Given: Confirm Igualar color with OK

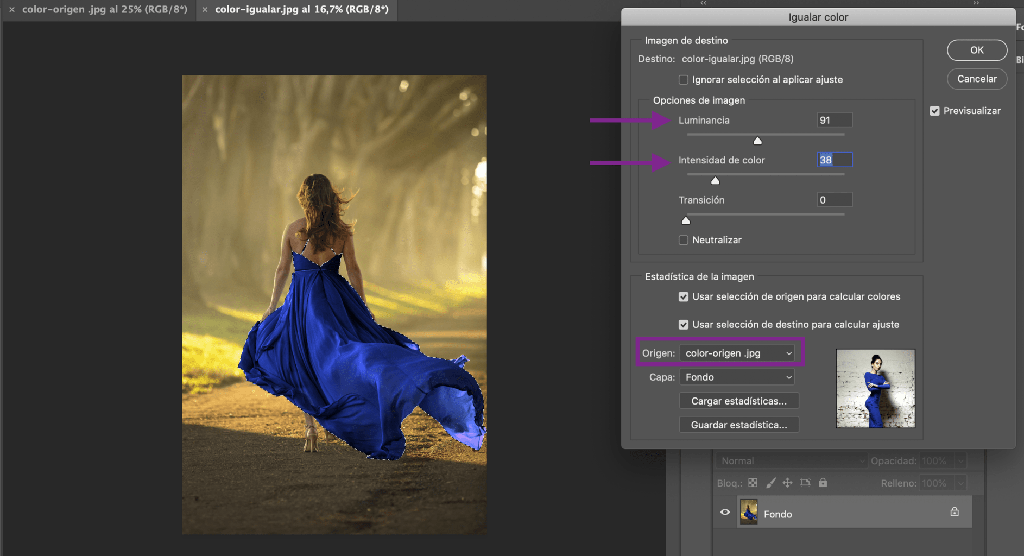Looking at the screenshot, I should click(977, 50).
